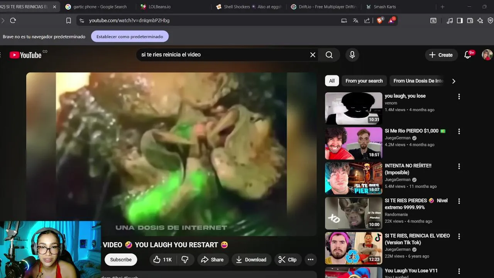Open Randomania channel name

coord(396,214)
